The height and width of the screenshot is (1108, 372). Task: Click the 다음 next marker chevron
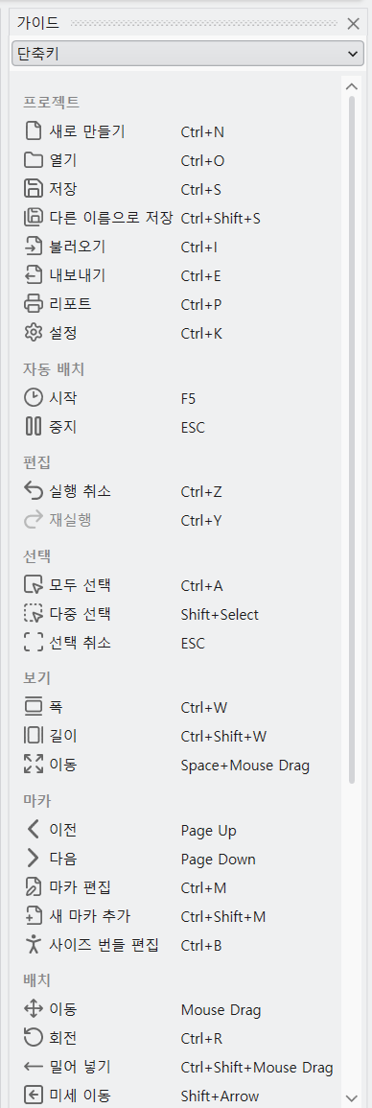pos(34,859)
